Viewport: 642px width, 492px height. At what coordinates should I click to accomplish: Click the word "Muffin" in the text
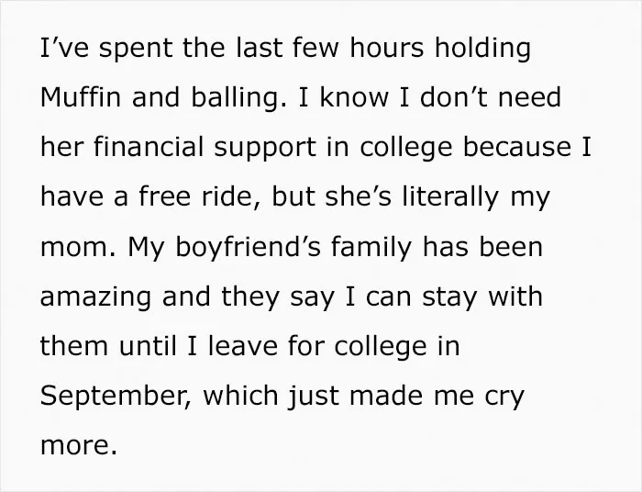(x=81, y=97)
